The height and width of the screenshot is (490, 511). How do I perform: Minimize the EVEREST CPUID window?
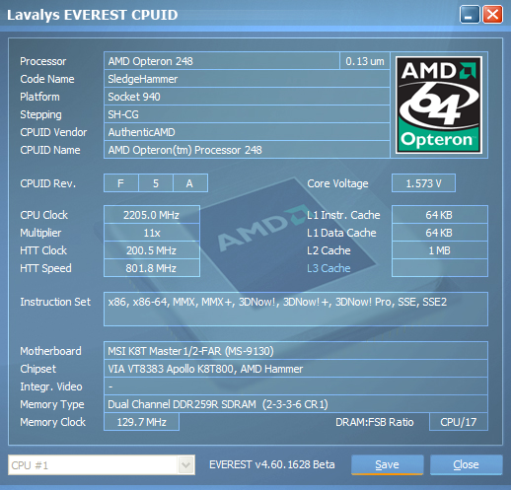470,15
